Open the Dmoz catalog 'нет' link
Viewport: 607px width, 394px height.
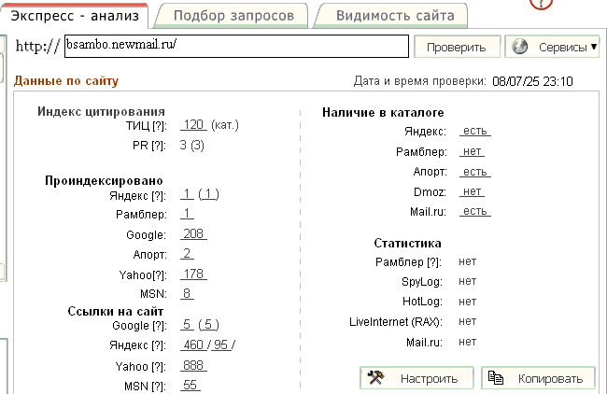[x=472, y=191]
